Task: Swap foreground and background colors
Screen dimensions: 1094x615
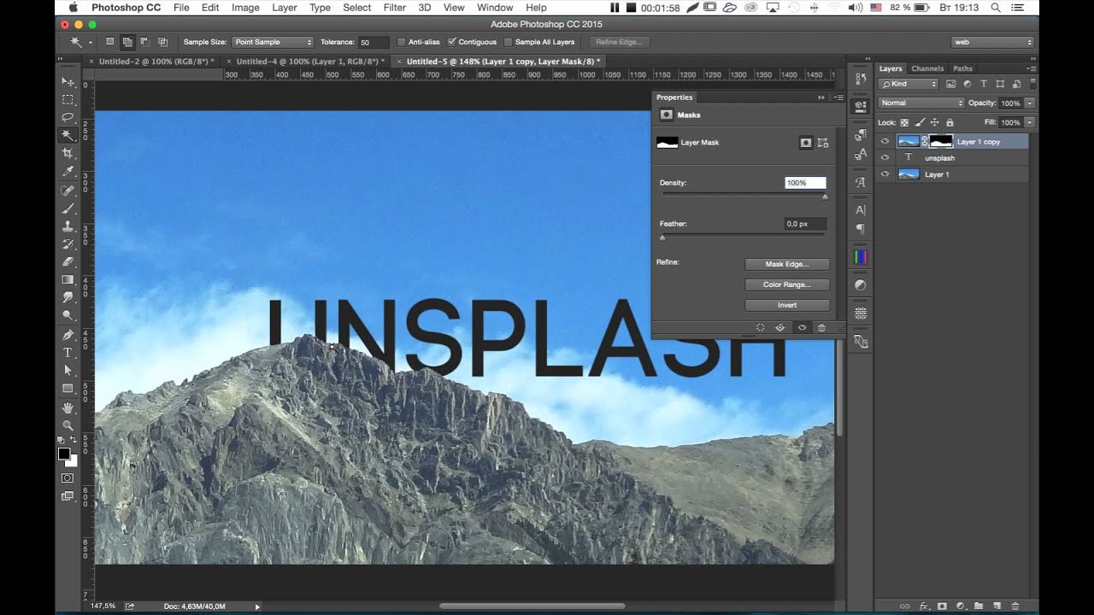Action: [74, 439]
